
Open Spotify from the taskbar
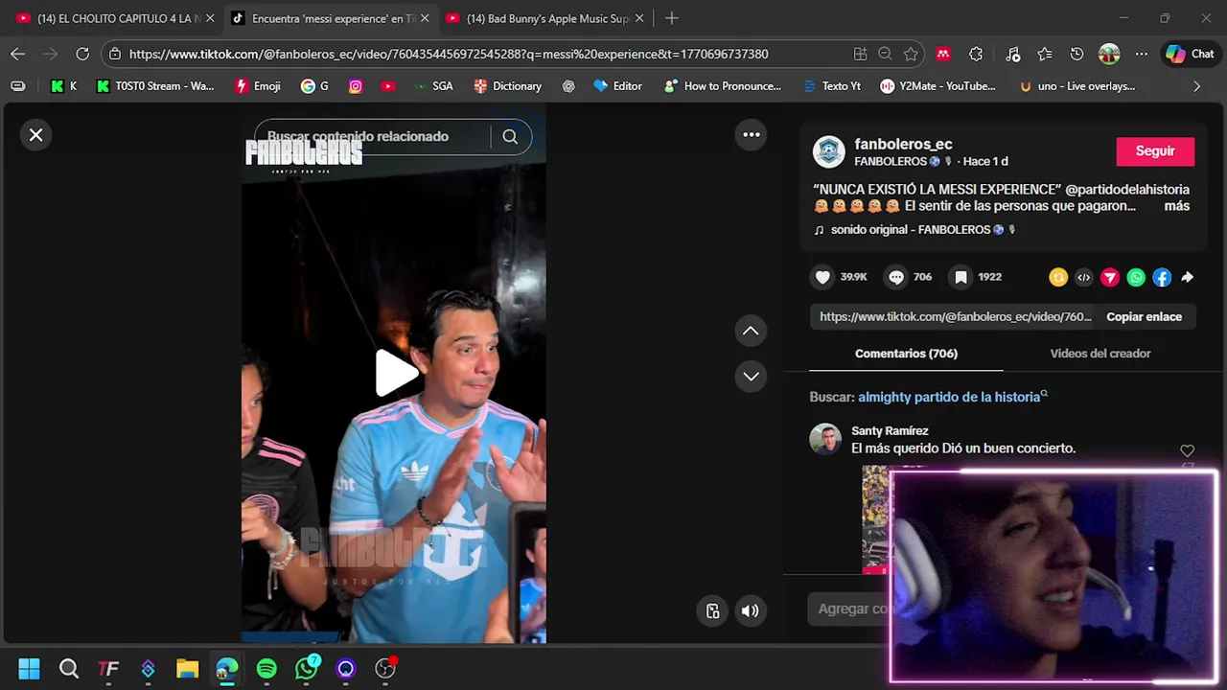click(266, 669)
